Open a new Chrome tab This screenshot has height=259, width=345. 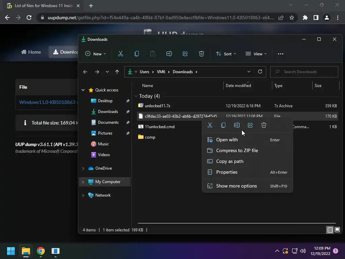click(x=91, y=6)
